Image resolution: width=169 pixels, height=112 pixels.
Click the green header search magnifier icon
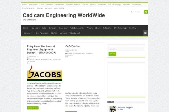[146, 12]
